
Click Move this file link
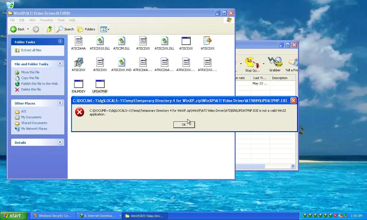(30, 72)
